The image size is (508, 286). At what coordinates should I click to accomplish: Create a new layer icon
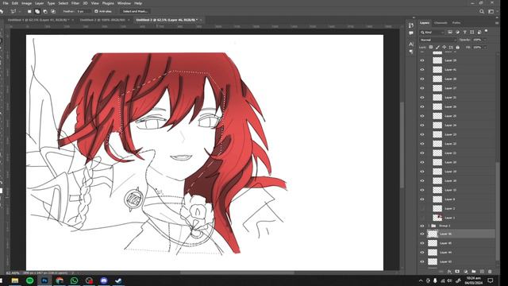point(482,272)
